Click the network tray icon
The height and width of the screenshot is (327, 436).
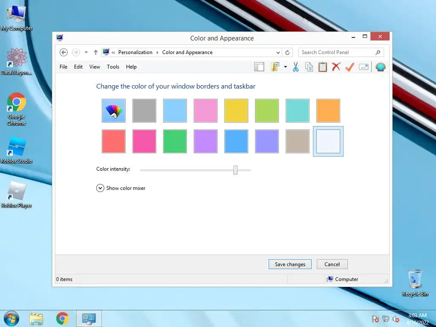386,319
